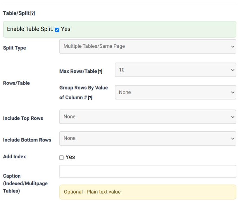Open the Include Bottom Rows dropdown
The image size is (239, 205).
[x=148, y=138]
